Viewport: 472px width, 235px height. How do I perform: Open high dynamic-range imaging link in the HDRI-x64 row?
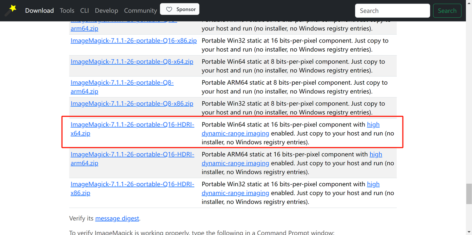pos(235,133)
